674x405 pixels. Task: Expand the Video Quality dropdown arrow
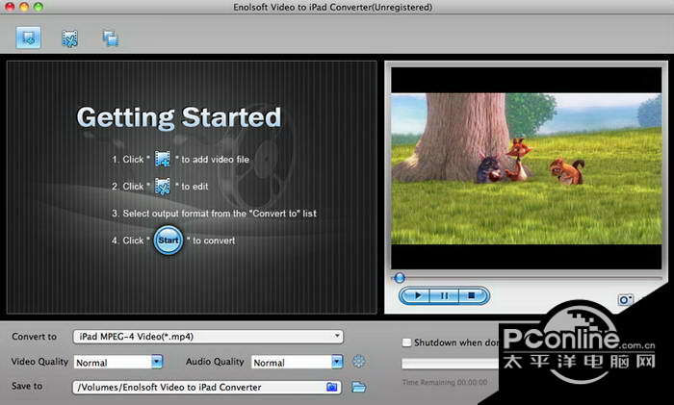point(157,362)
